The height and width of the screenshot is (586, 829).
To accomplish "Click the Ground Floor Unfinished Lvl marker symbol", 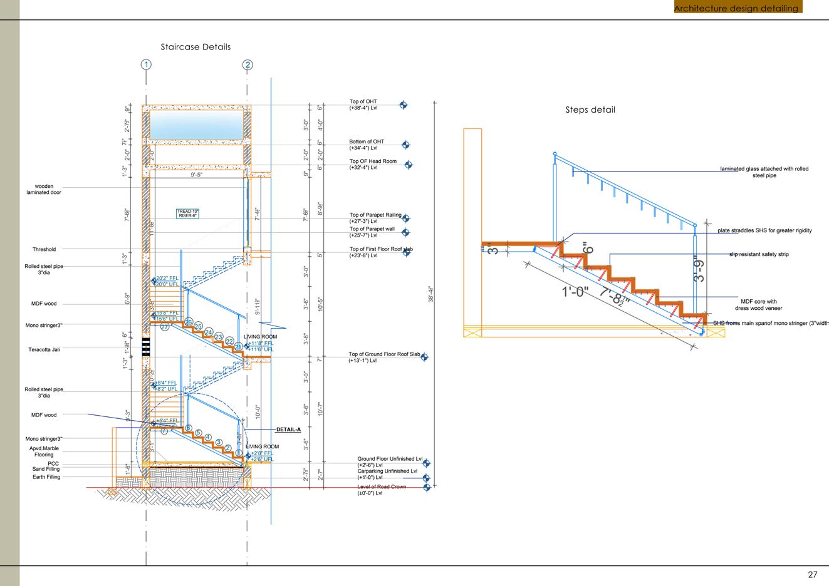I will click(x=427, y=463).
